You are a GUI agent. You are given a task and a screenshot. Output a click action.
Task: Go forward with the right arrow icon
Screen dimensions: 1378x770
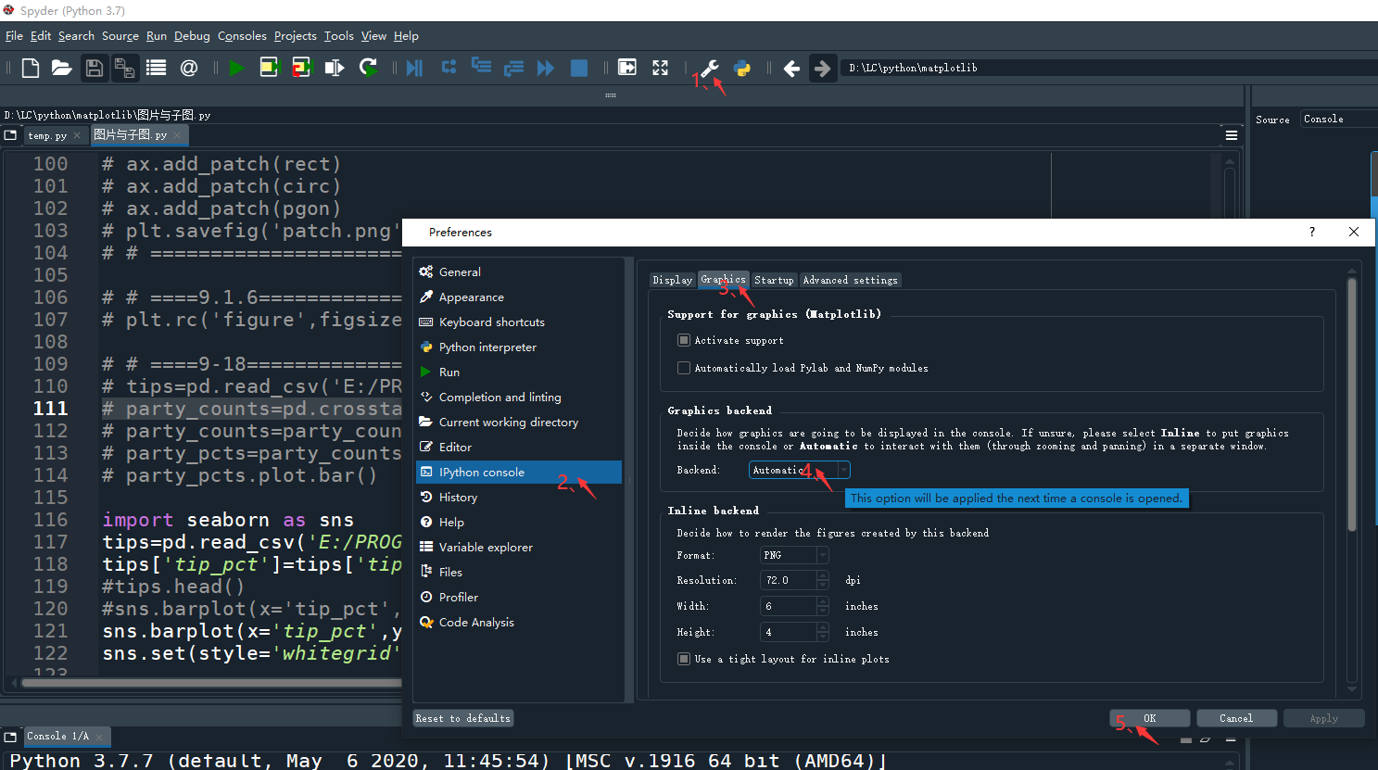[x=822, y=68]
